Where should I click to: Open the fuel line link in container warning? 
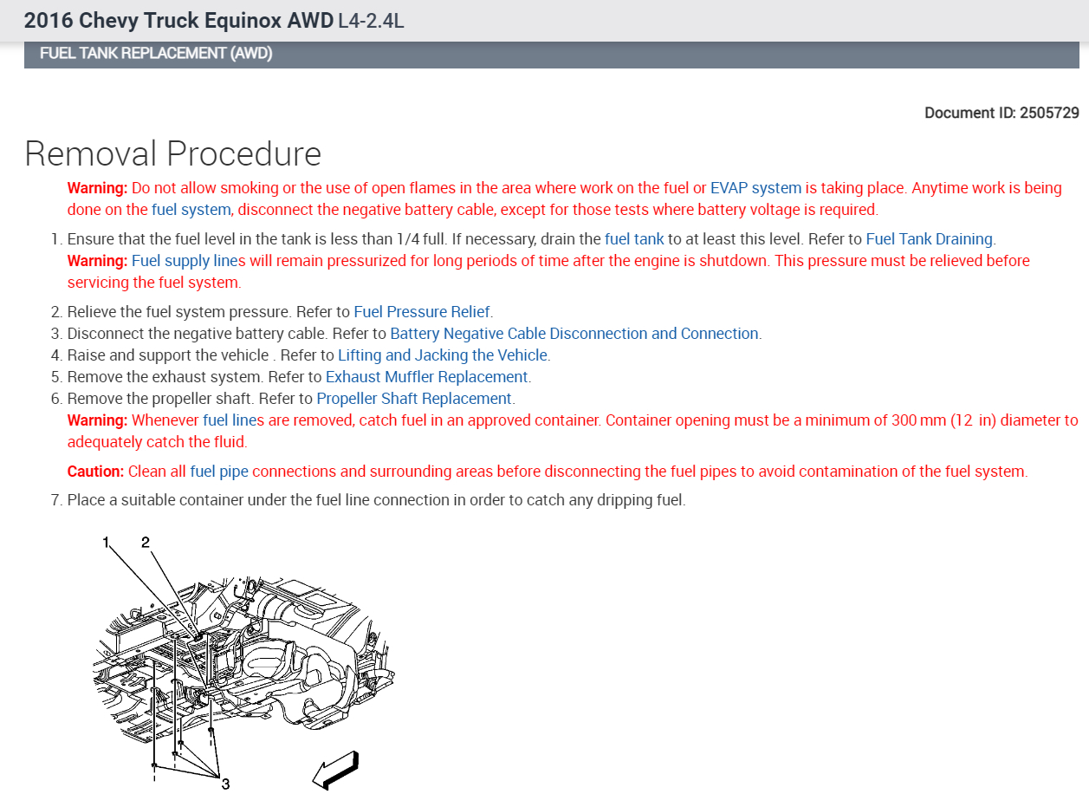pos(230,420)
